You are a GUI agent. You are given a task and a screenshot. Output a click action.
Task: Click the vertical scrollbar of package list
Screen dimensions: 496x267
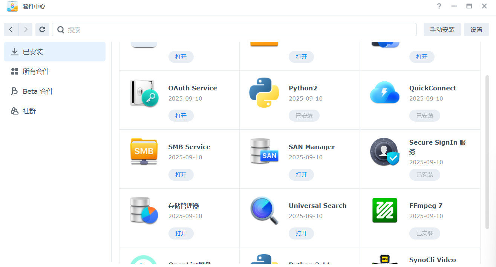pos(487,152)
